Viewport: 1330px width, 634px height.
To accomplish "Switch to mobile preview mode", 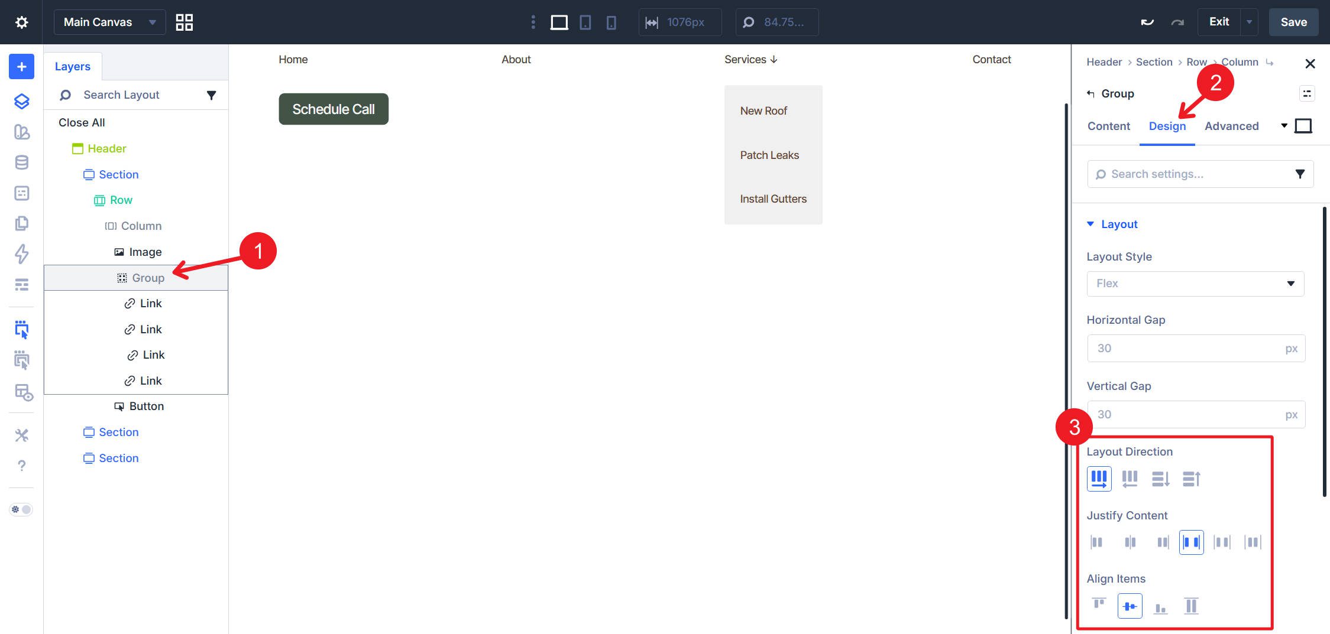I will pos(611,22).
